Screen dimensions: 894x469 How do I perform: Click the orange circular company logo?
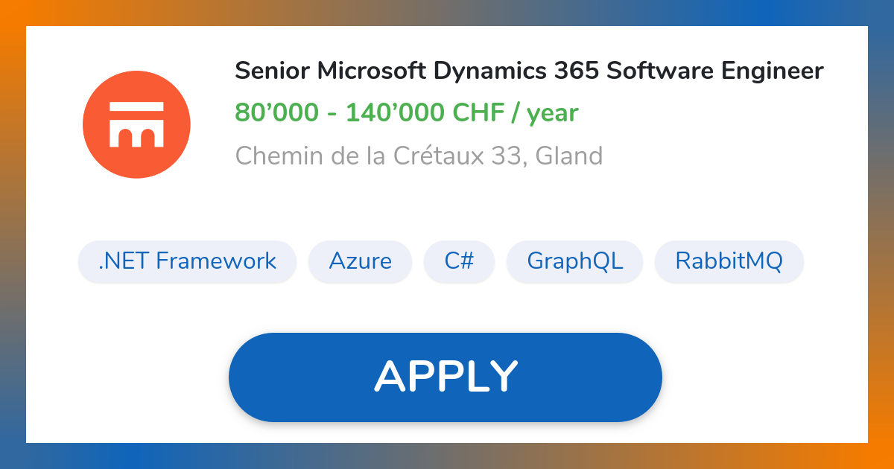pos(136,124)
